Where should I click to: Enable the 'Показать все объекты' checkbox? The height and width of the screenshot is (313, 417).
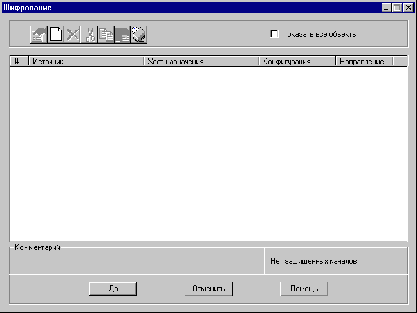pyautogui.click(x=275, y=34)
